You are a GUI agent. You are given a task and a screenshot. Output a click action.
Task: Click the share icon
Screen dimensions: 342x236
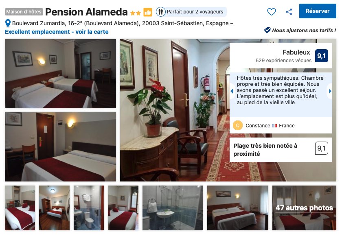tap(289, 11)
